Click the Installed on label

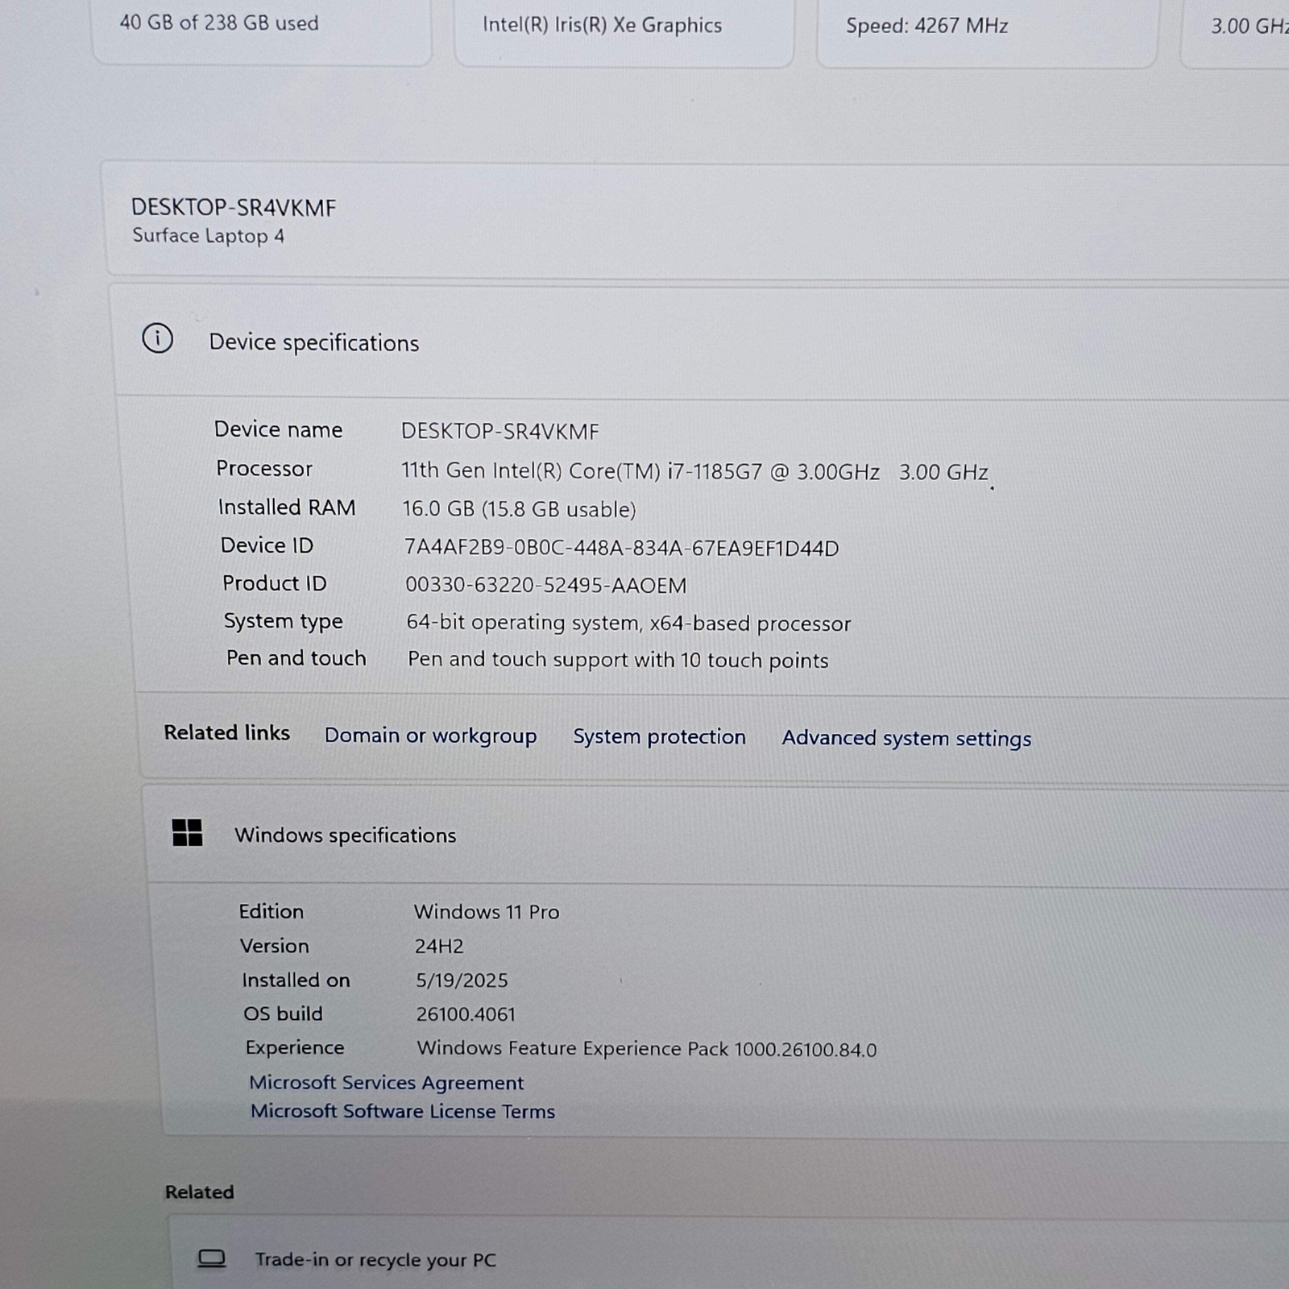(296, 980)
